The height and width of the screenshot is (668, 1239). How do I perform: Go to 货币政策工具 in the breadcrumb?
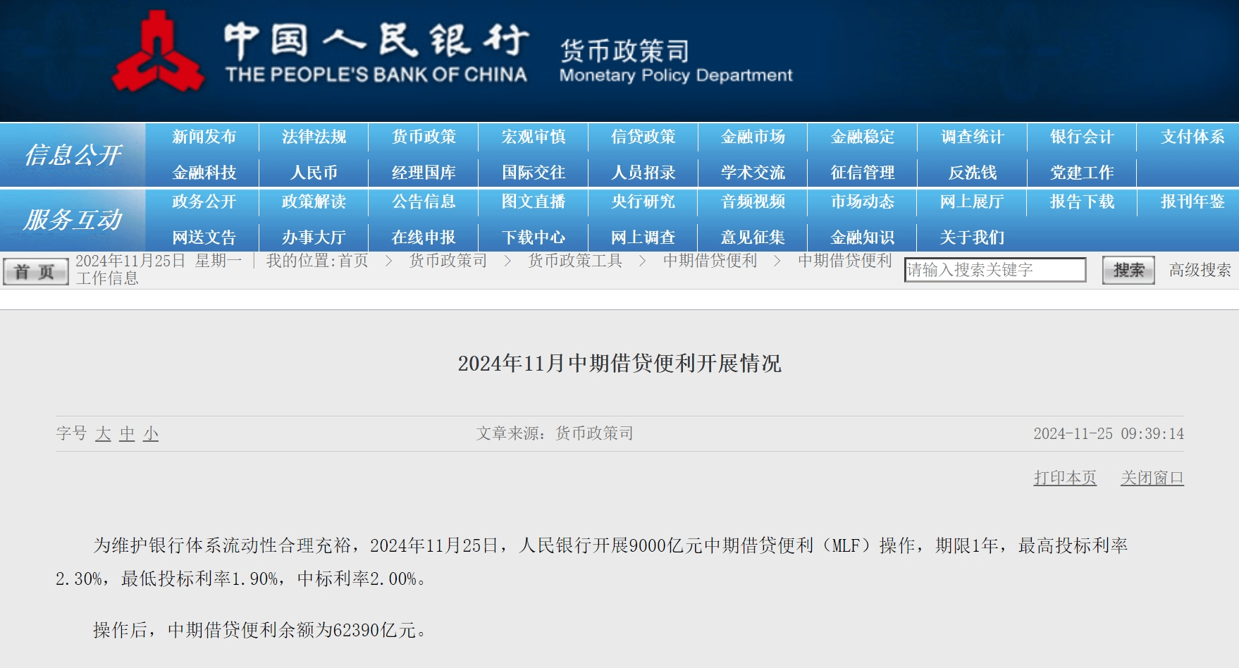click(x=575, y=261)
